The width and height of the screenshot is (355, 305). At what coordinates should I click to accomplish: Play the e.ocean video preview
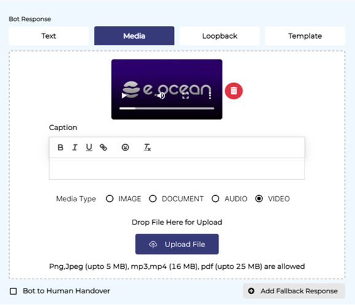[123, 96]
